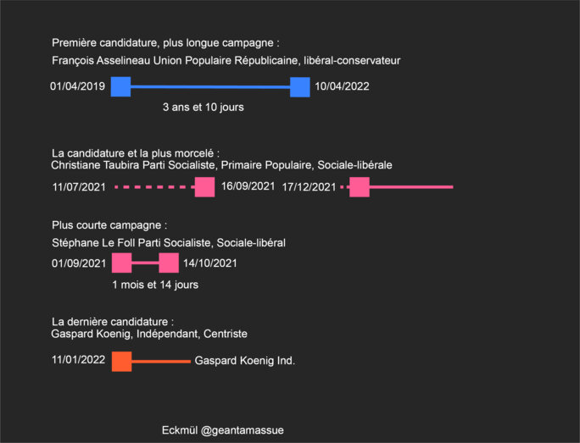Click the 'Plus courte campagne' heading
580x443 pixels.
109,225
